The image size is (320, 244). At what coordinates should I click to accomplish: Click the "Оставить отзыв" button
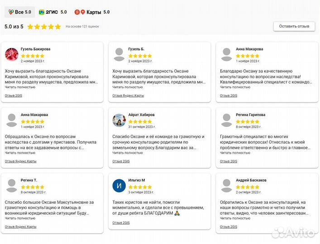pos(294,26)
